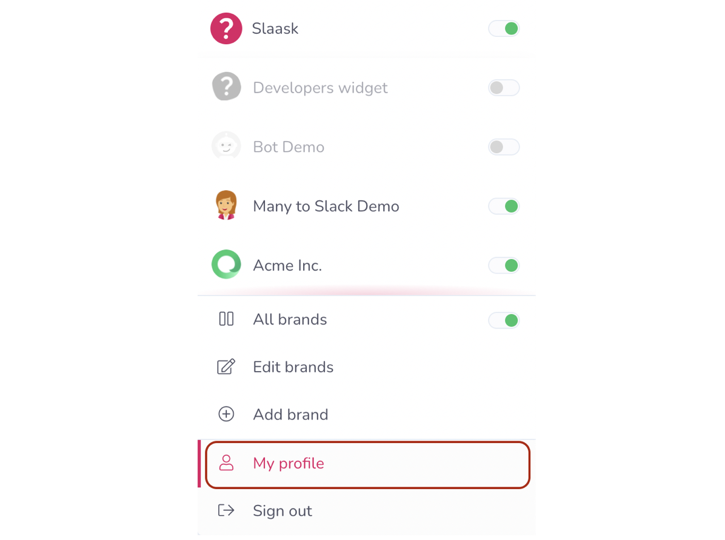The height and width of the screenshot is (540, 725).
Task: Switch off Many to Slack Demo toggle
Action: coord(504,206)
